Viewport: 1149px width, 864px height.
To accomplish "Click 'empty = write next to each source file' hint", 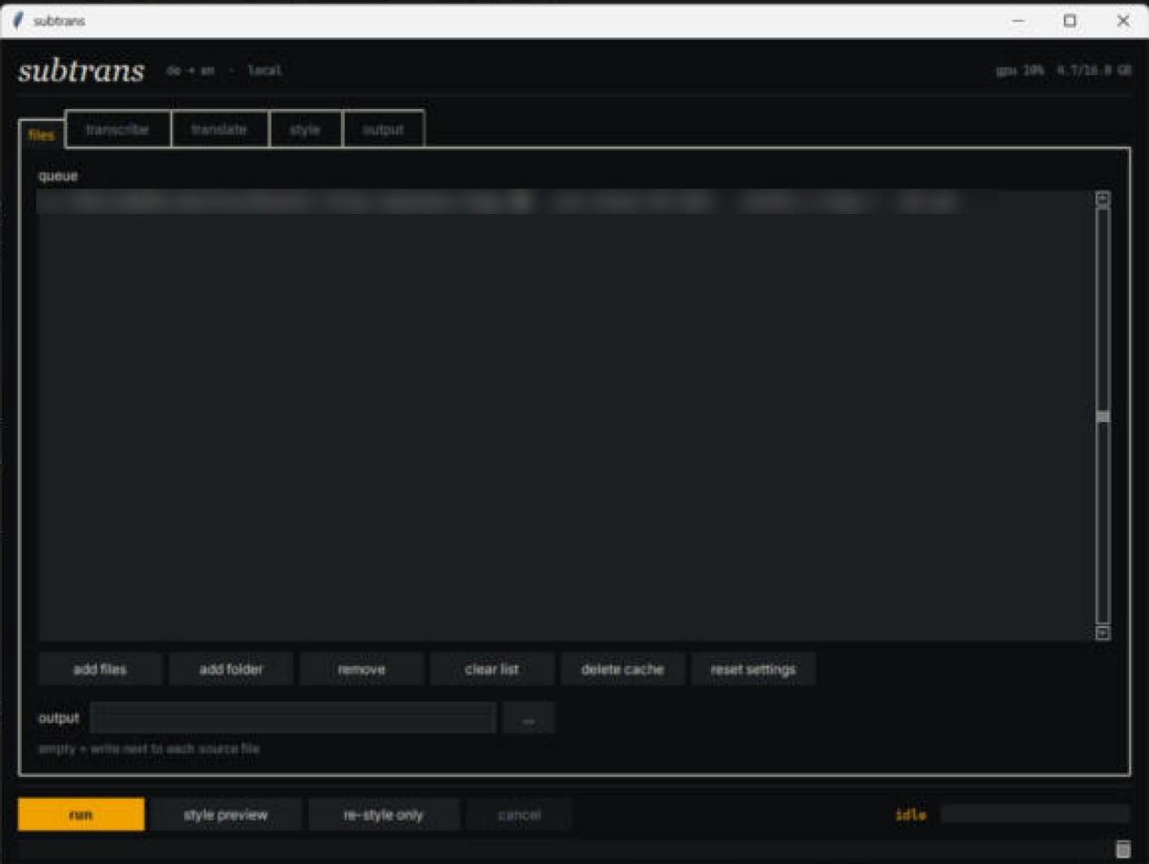I will pyautogui.click(x=149, y=749).
